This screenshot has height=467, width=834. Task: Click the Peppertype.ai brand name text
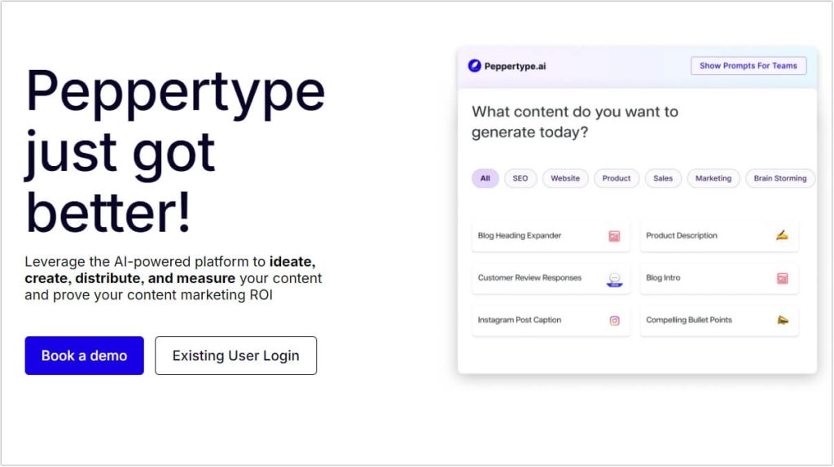(515, 66)
